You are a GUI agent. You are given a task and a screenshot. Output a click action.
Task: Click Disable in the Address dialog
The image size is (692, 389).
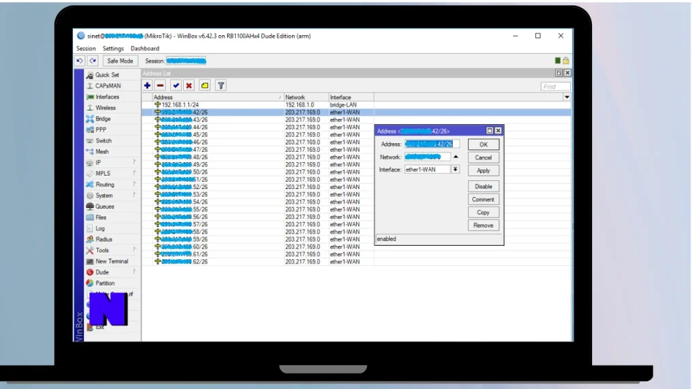(483, 186)
